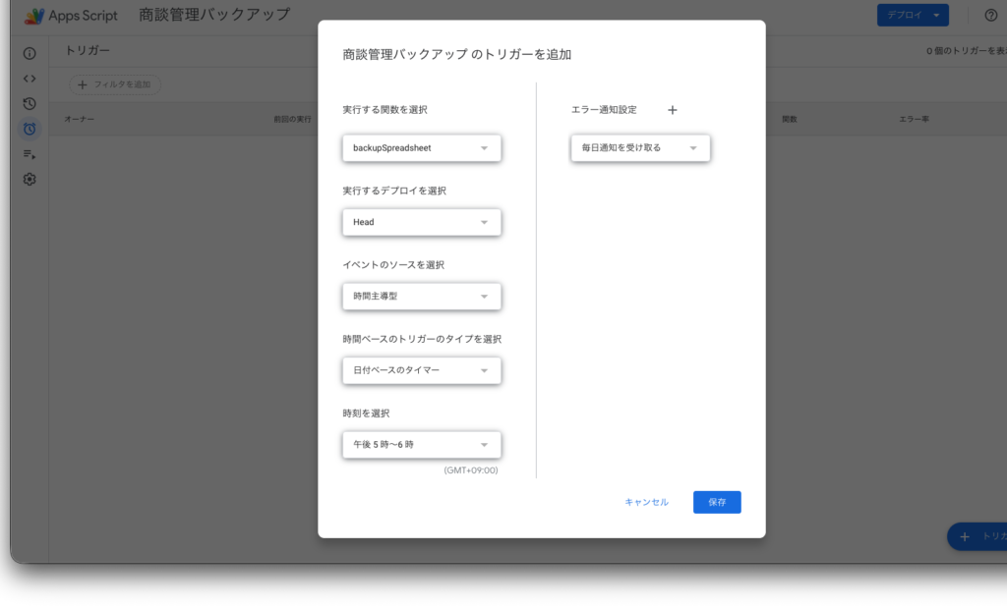Image resolution: width=1007 pixels, height=606 pixels.
Task: Expand the 毎日通知を受け取る notification dropdown
Action: 639,148
